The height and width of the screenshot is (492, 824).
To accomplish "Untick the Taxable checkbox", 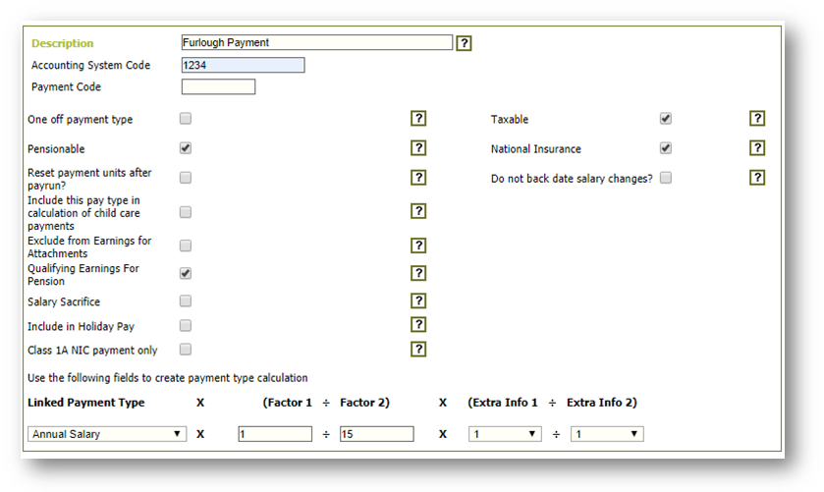I will coord(666,119).
